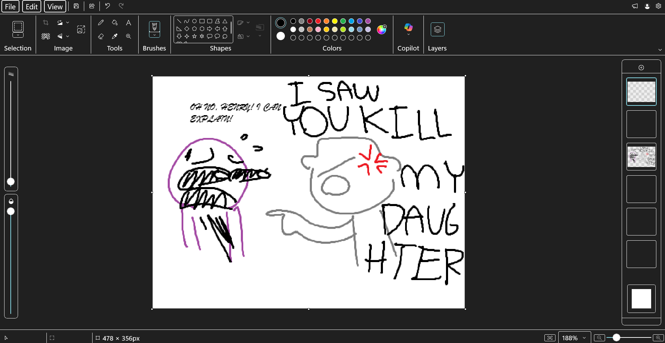Select the Eraser tool
The width and height of the screenshot is (665, 343).
pyautogui.click(x=101, y=36)
